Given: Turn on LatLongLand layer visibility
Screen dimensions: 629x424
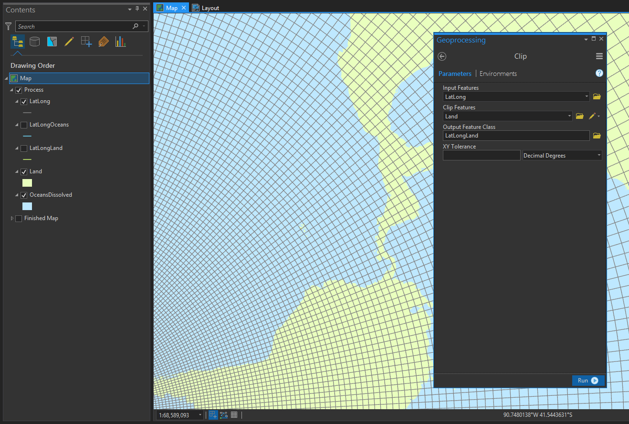Looking at the screenshot, I should tap(24, 148).
